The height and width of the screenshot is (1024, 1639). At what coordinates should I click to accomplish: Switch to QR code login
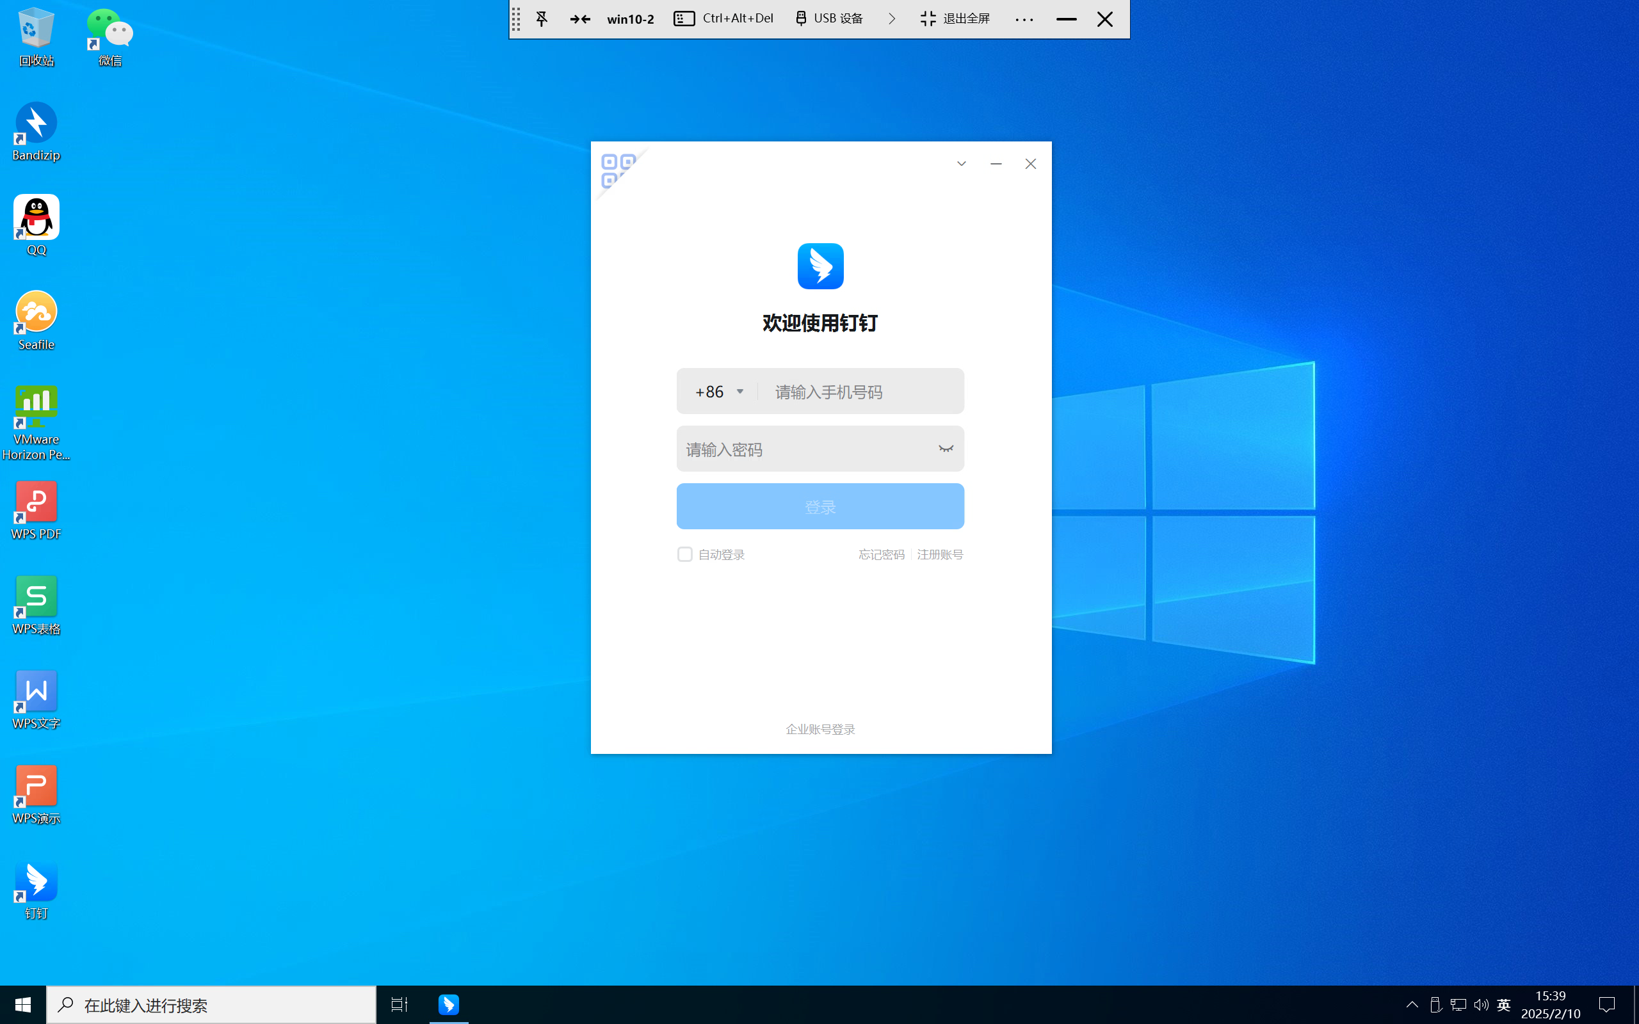pos(618,170)
